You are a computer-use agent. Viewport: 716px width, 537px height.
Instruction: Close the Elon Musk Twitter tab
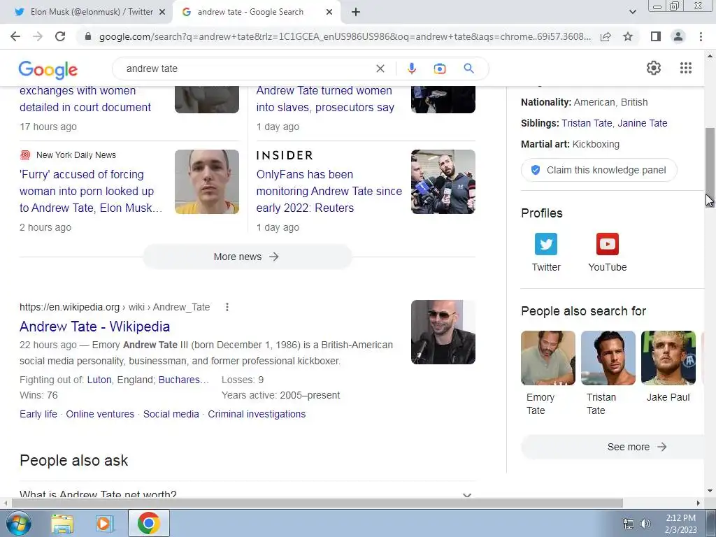pyautogui.click(x=162, y=13)
